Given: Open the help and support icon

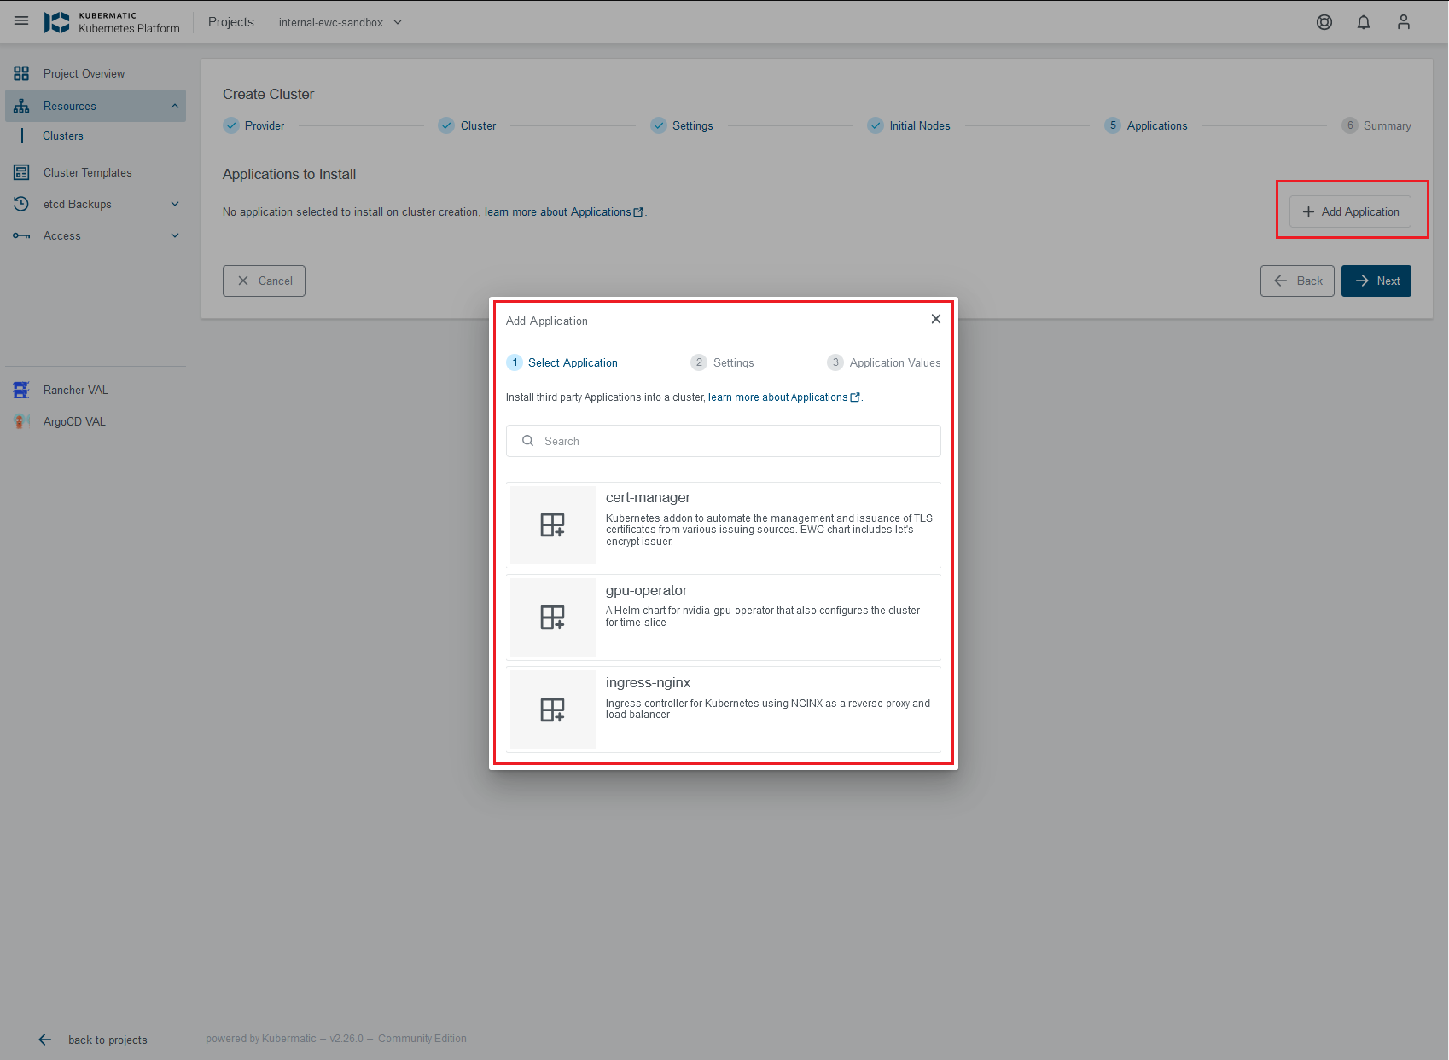Looking at the screenshot, I should [x=1324, y=22].
